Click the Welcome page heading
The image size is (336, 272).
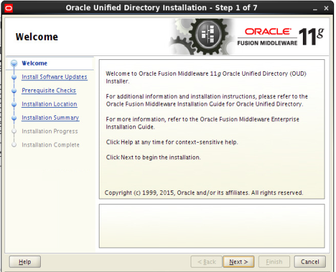click(37, 37)
